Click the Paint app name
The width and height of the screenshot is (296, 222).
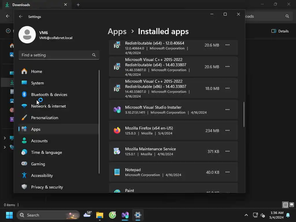click(129, 190)
